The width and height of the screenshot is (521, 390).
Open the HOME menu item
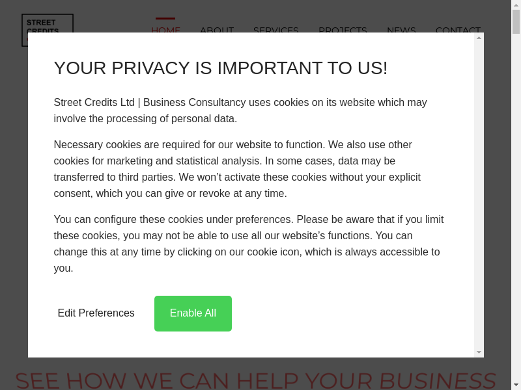(165, 30)
